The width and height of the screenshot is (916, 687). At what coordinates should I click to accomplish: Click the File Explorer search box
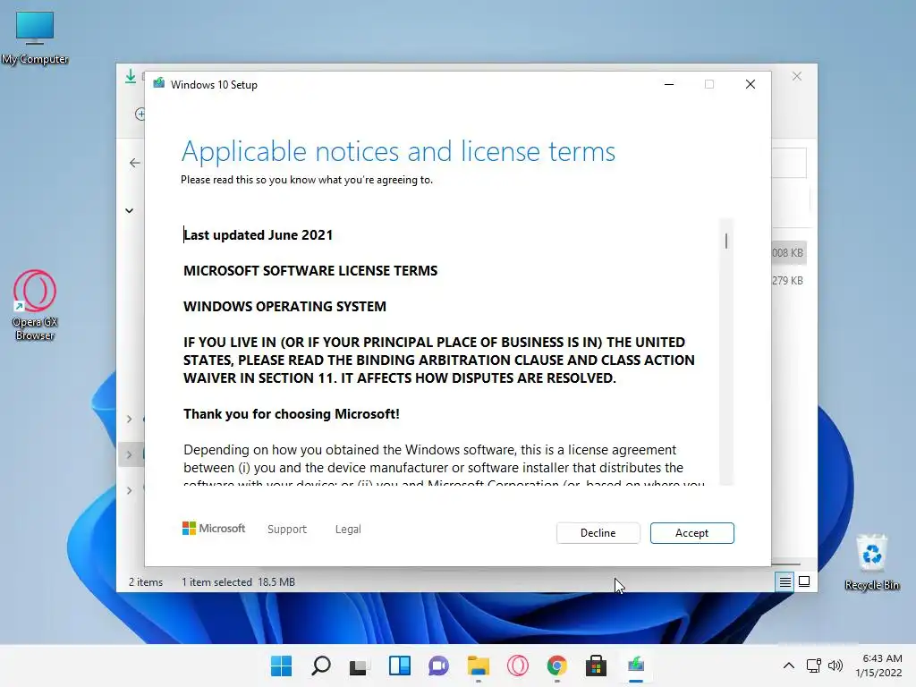789,163
